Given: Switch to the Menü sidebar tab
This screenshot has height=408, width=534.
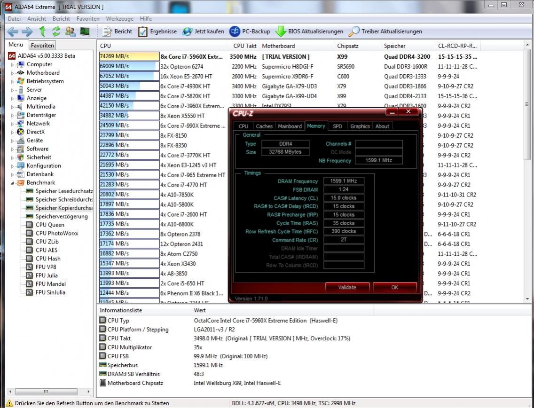Looking at the screenshot, I should click(16, 45).
